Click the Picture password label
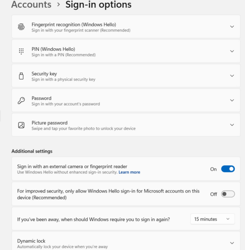Viewport: 245px width, 250px height. point(50,123)
